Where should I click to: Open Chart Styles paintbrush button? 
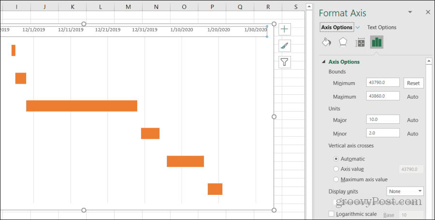coord(285,45)
